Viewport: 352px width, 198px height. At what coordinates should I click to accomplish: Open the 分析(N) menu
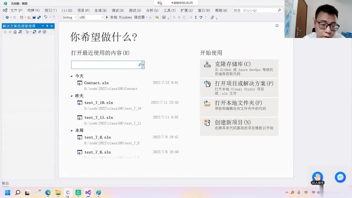coord(152,10)
